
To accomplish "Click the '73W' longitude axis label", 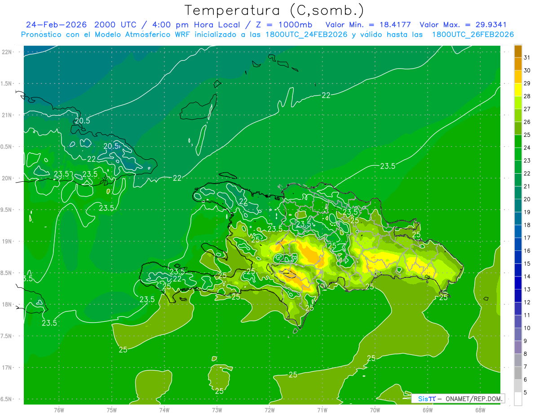I will [x=217, y=410].
